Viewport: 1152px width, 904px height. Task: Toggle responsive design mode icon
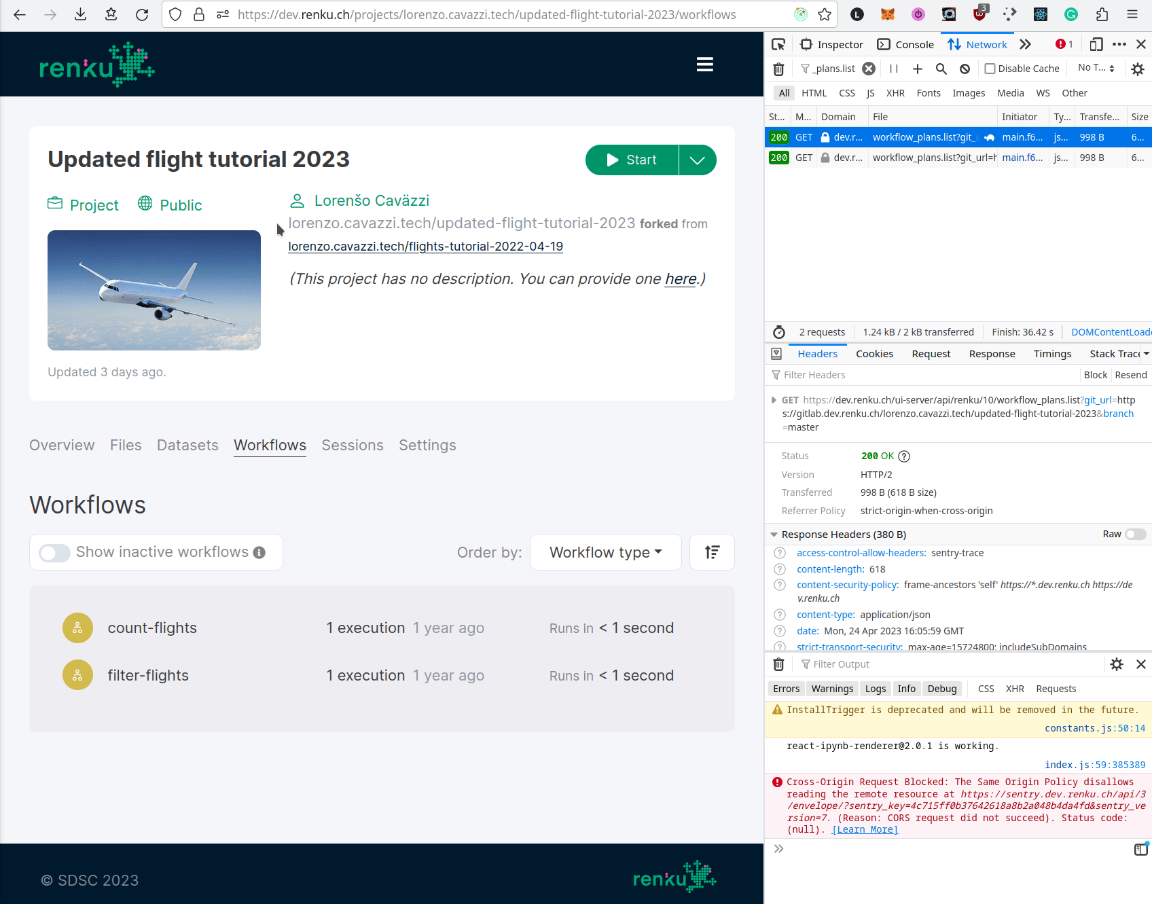point(1096,43)
